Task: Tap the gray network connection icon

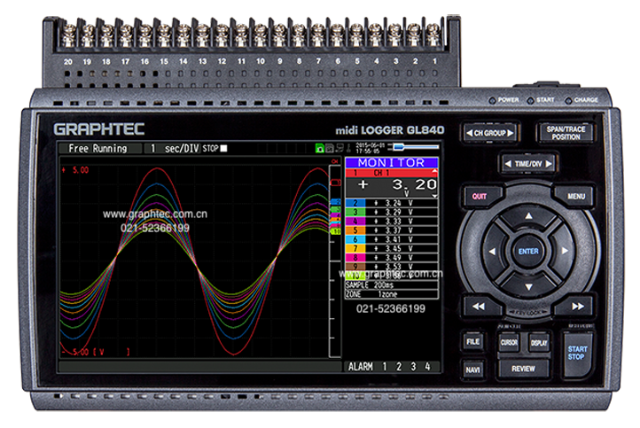Action: pyautogui.click(x=340, y=149)
